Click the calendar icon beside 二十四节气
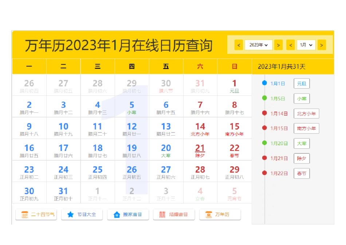Screen dimensions: 346x245 coord(24,215)
